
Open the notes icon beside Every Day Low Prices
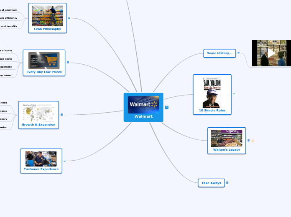tap(68, 63)
